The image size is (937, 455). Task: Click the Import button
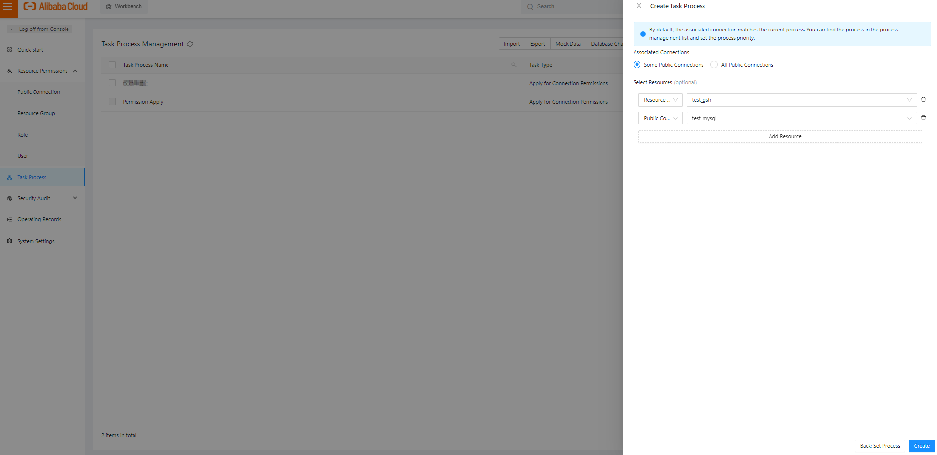512,44
